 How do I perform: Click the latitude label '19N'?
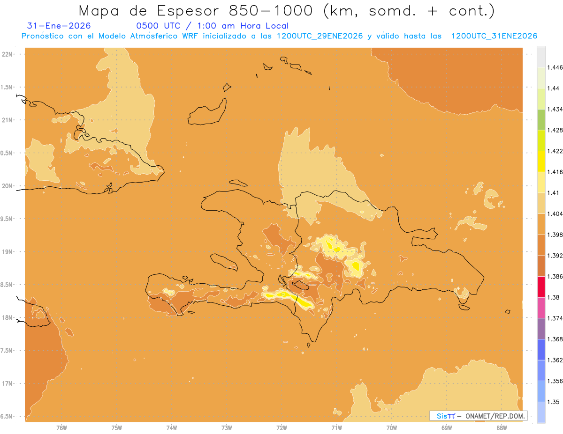pyautogui.click(x=7, y=252)
